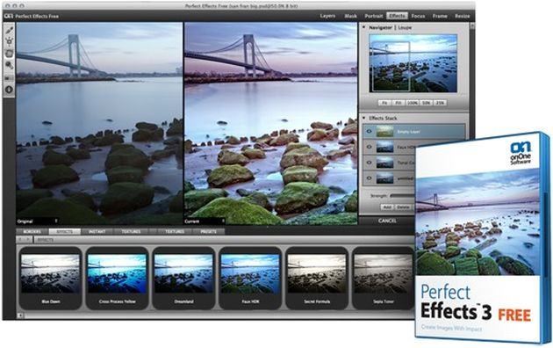This screenshot has height=348, width=553.
Task: Click the 100% zoom button
Action: point(413,103)
